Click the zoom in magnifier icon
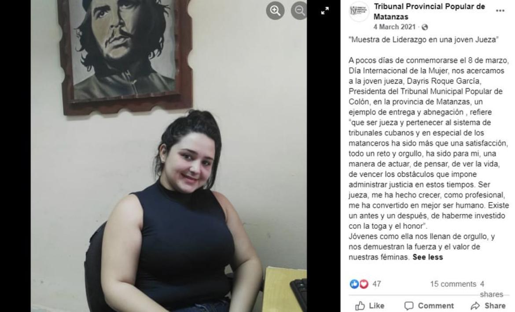The image size is (515, 312). [x=275, y=11]
